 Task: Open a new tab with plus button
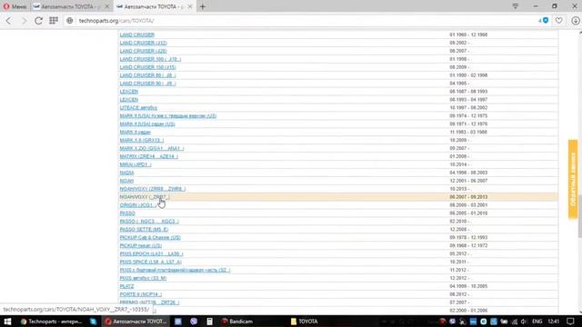[x=203, y=6]
